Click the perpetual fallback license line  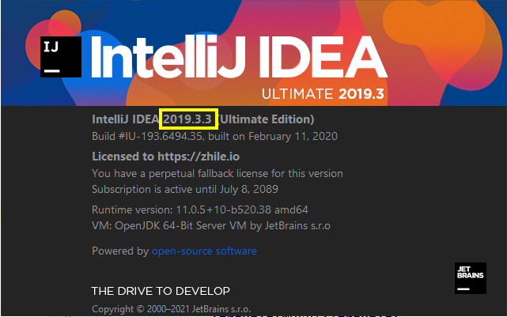pyautogui.click(x=218, y=174)
